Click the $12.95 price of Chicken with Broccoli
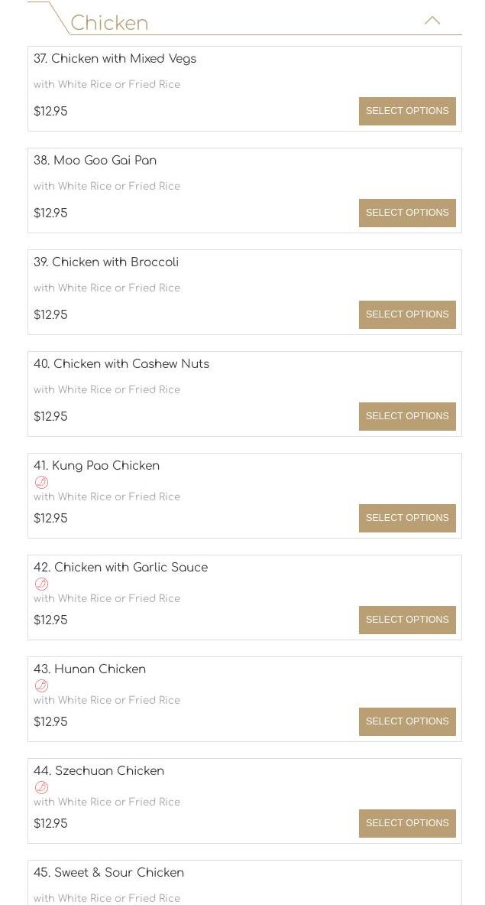This screenshot has height=905, width=485. coord(50,315)
